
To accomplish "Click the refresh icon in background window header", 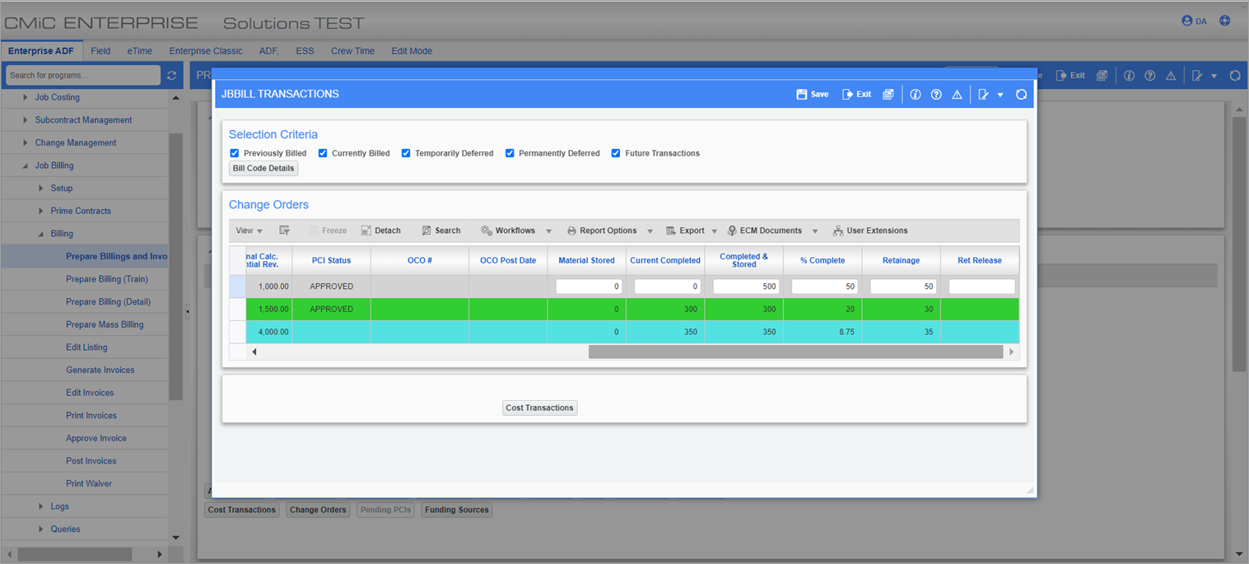I will [x=1235, y=75].
